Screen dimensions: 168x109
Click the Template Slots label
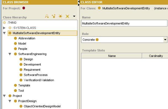point(94,50)
